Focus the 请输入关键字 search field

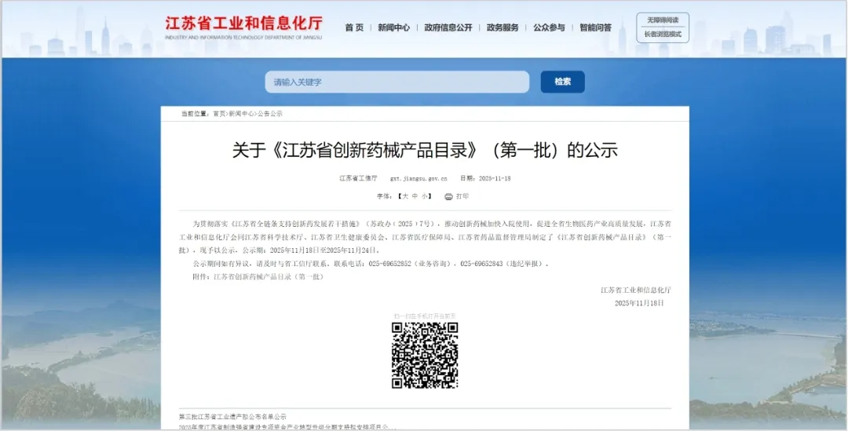point(397,82)
